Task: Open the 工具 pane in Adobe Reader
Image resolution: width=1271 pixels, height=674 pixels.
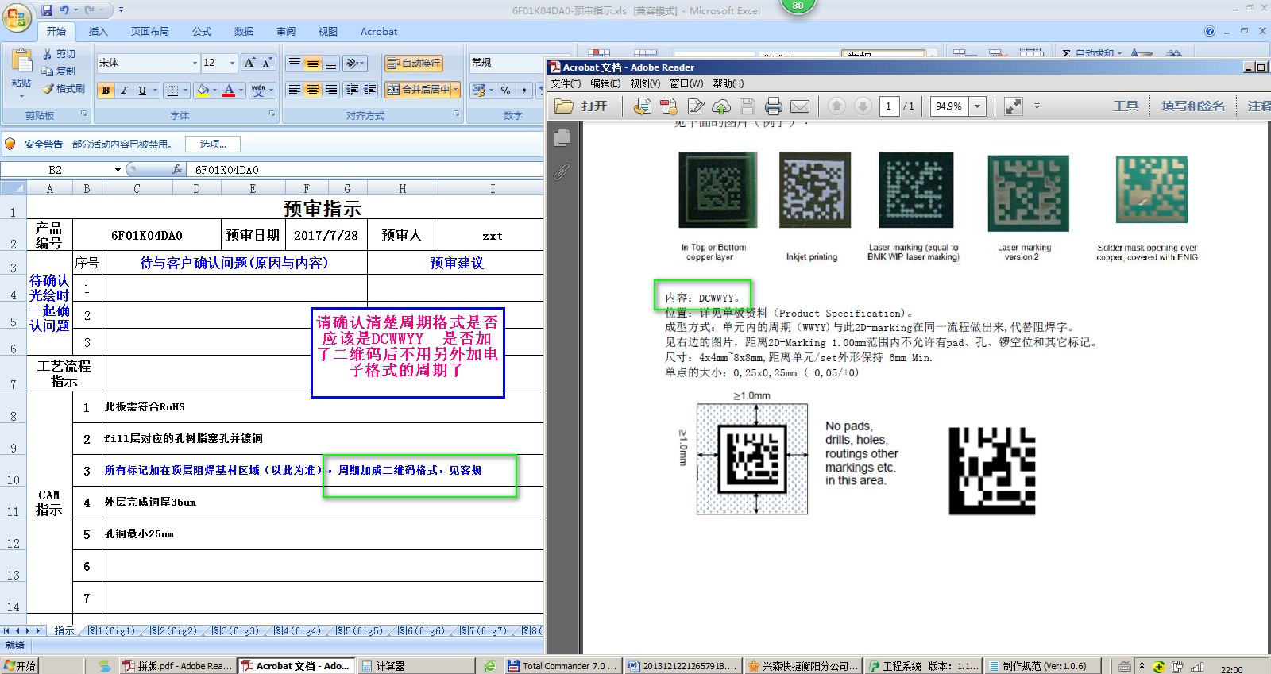Action: point(1126,106)
